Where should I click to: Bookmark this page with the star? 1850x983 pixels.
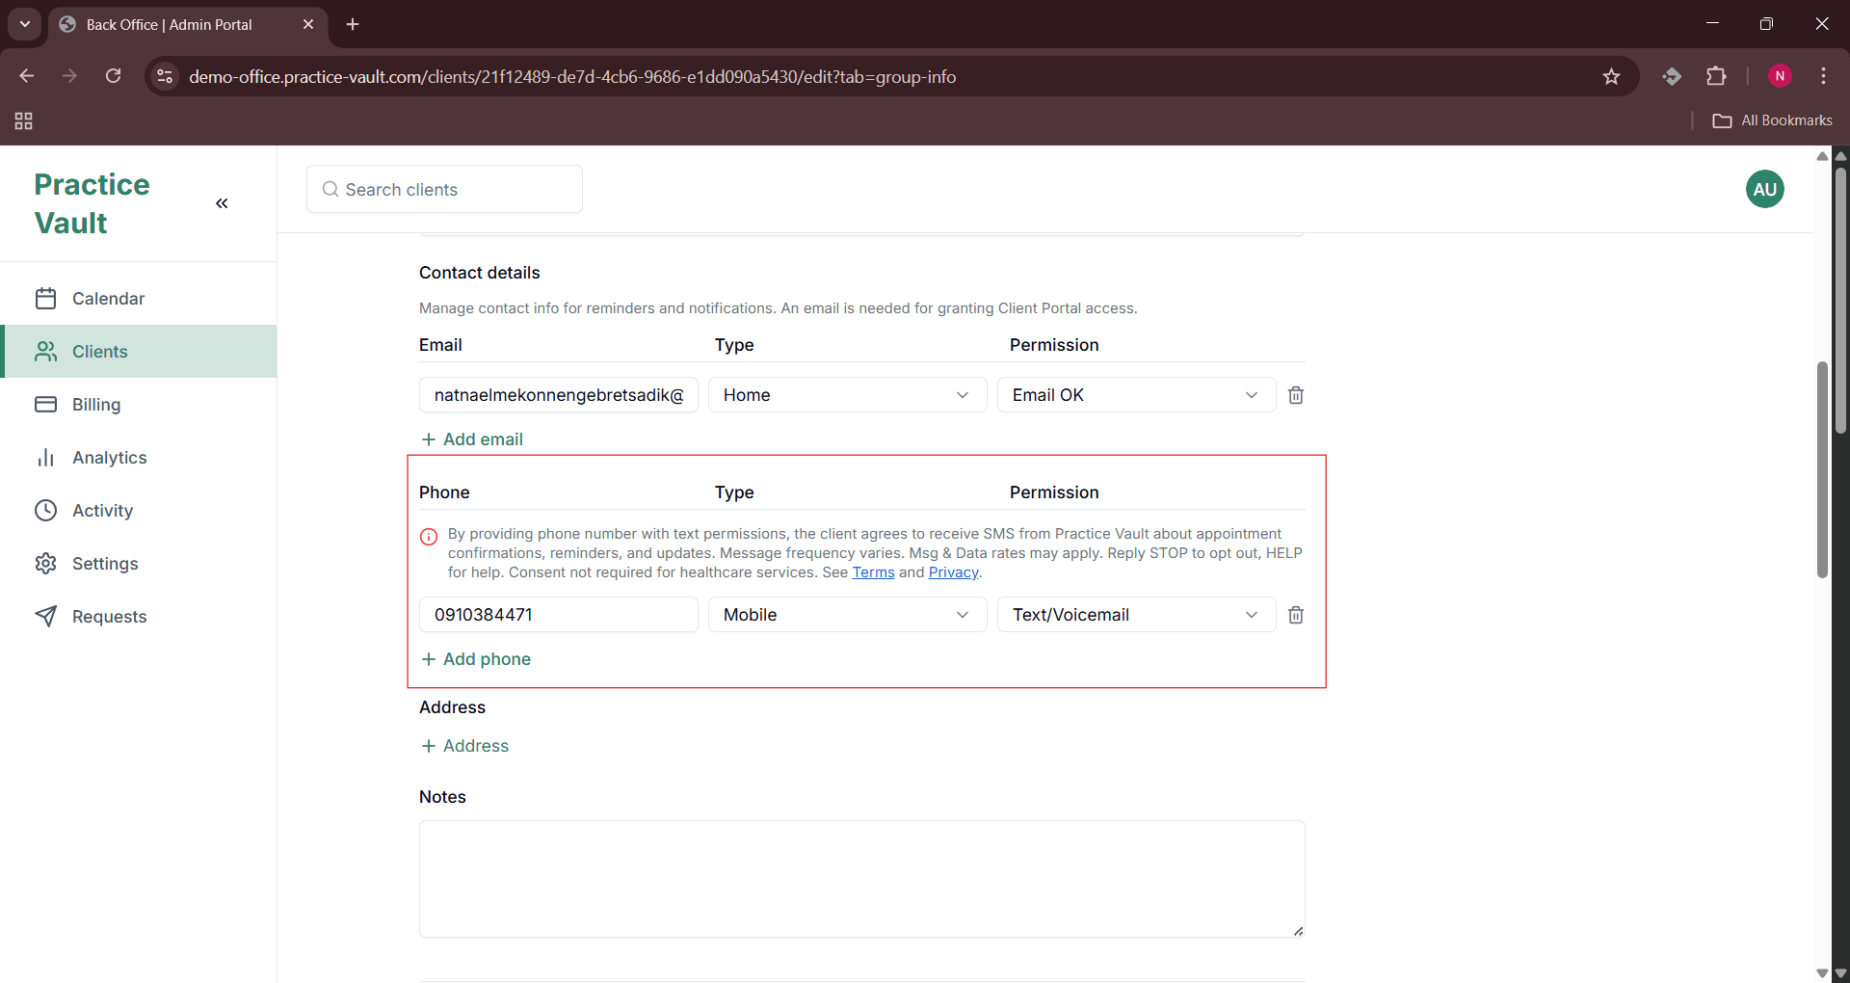pyautogui.click(x=1612, y=76)
